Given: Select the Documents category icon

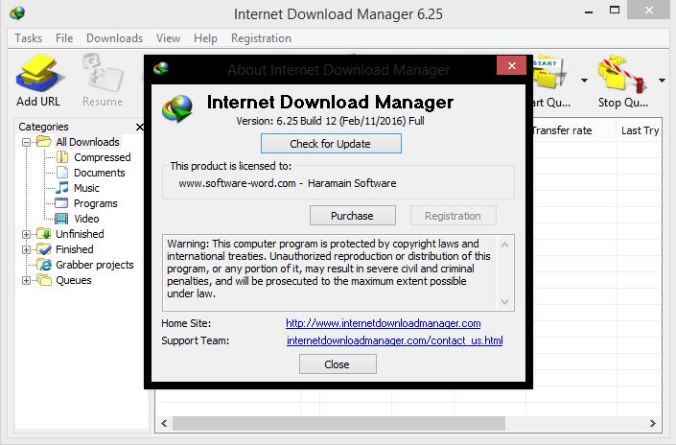Looking at the screenshot, I should pyautogui.click(x=62, y=173).
